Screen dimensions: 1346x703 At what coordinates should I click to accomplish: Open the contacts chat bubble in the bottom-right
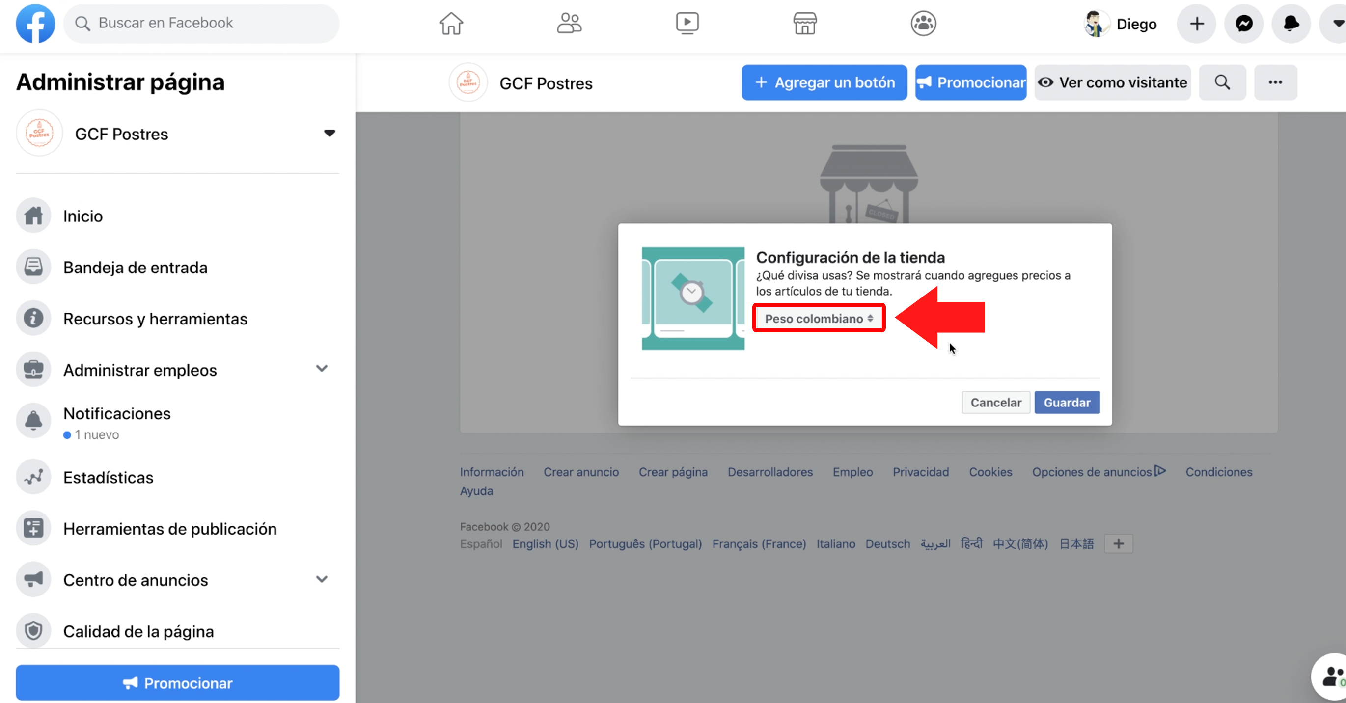(x=1331, y=676)
